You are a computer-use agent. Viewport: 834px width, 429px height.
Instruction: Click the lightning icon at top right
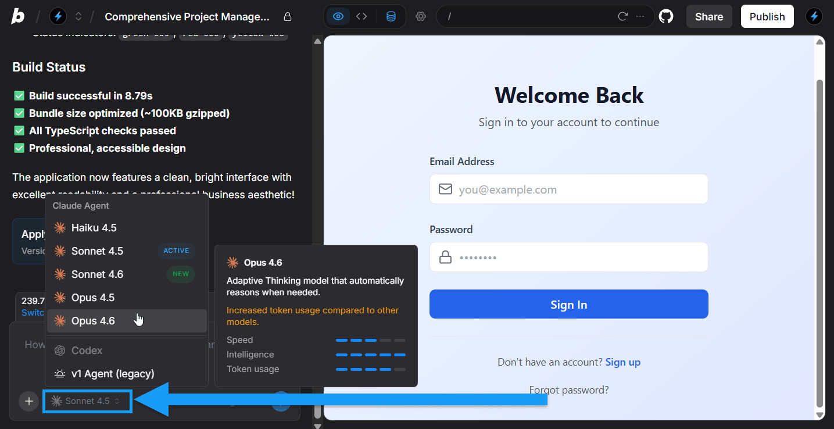814,16
